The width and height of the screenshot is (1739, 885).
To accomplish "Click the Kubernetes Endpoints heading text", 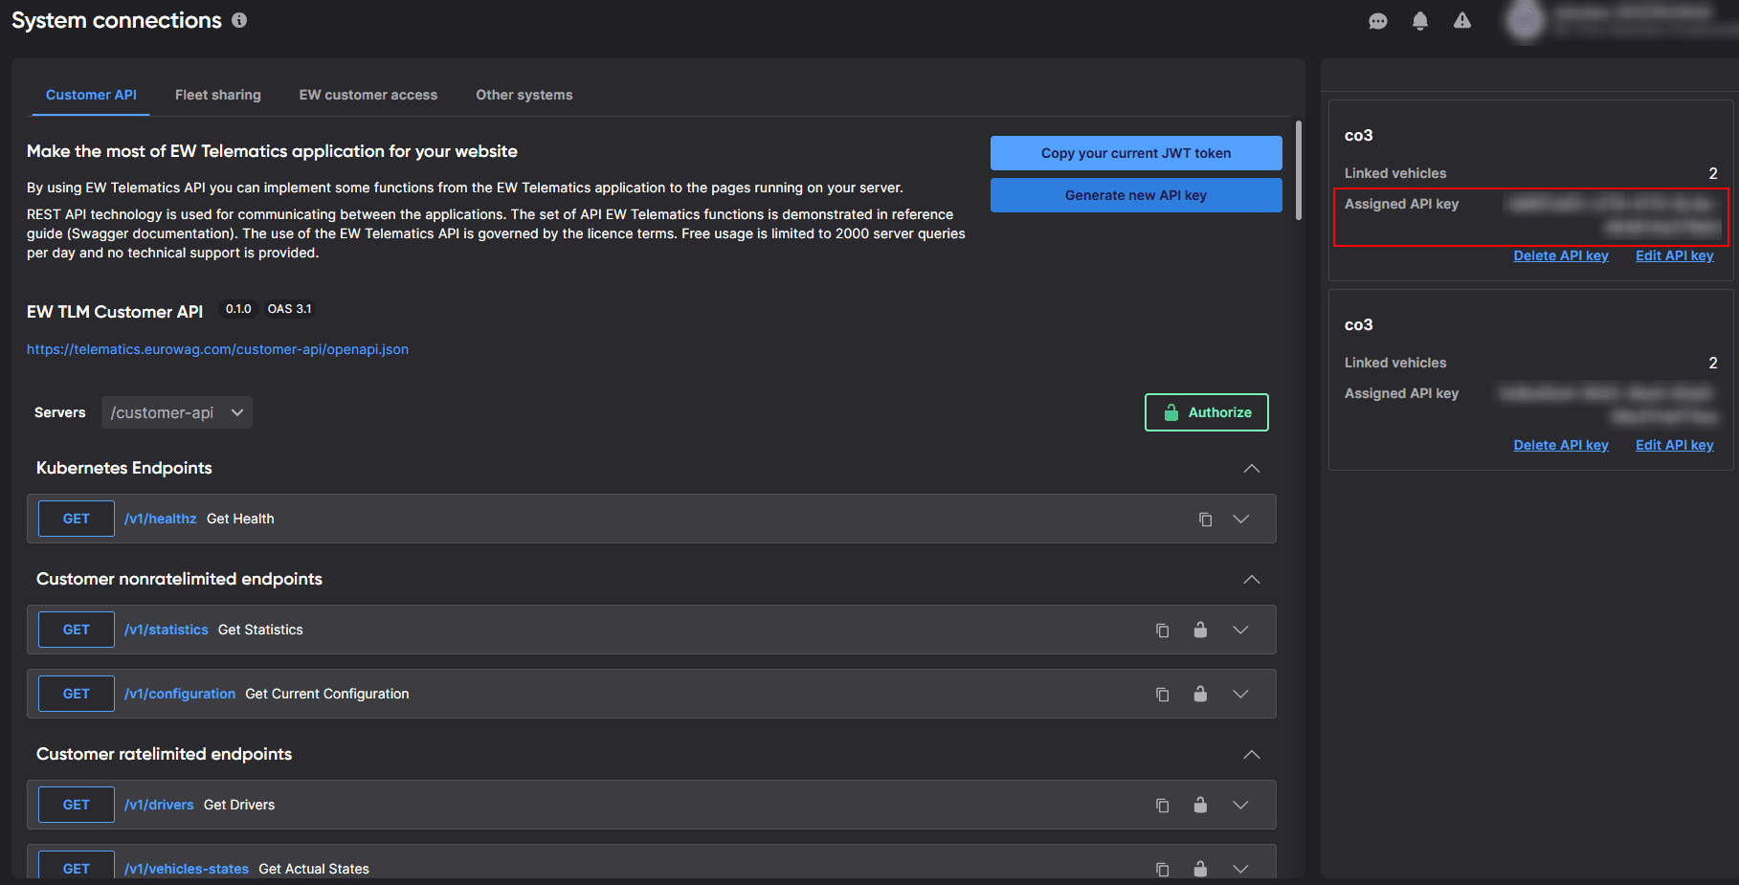I will click(124, 468).
